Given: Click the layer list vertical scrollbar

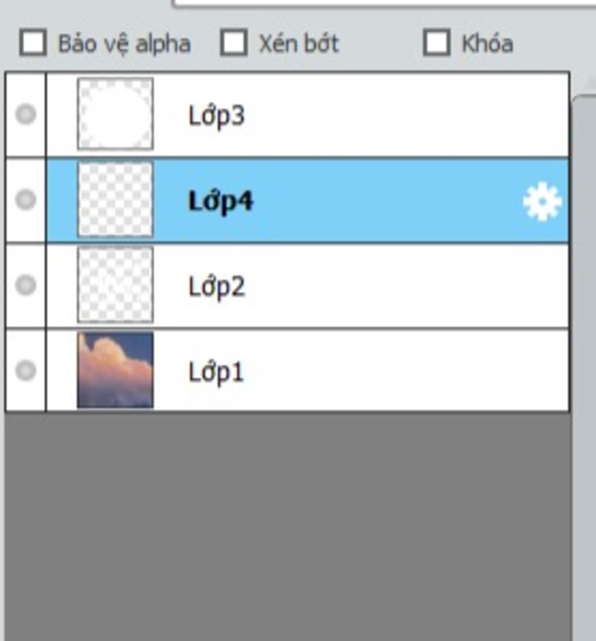Looking at the screenshot, I should point(584,368).
